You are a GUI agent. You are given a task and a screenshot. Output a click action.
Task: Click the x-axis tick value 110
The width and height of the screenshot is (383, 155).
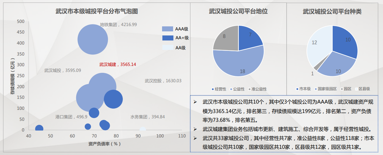[182, 136]
